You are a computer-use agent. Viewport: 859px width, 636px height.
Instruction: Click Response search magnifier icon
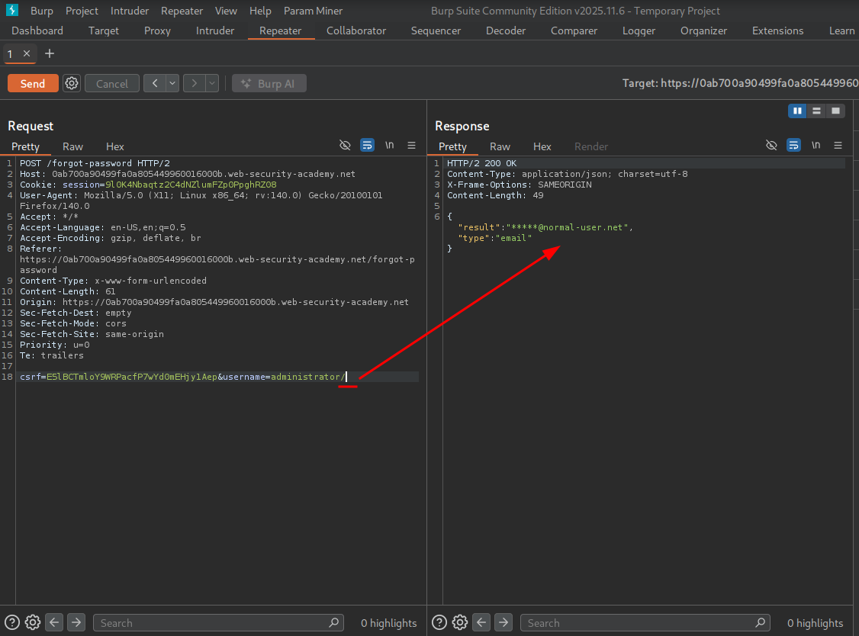pyautogui.click(x=761, y=622)
